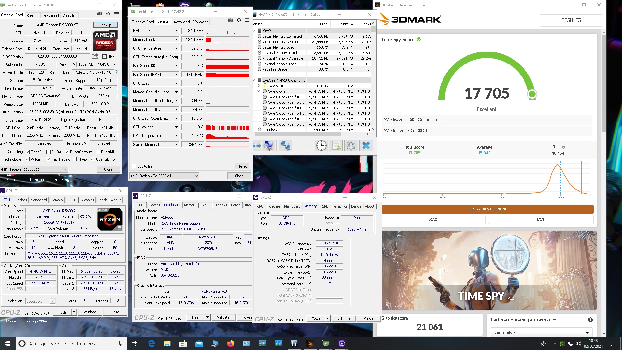The image size is (622, 350).
Task: Open GPU selector dropdown in GPU-Z Graphics Card window
Action: click(x=34, y=169)
